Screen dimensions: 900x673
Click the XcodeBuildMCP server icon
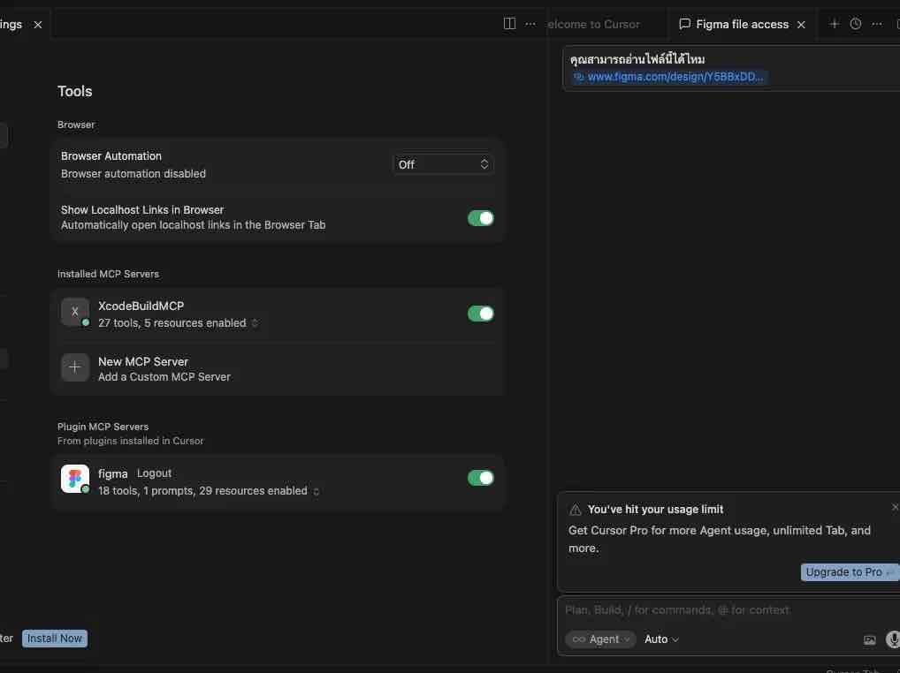click(74, 312)
